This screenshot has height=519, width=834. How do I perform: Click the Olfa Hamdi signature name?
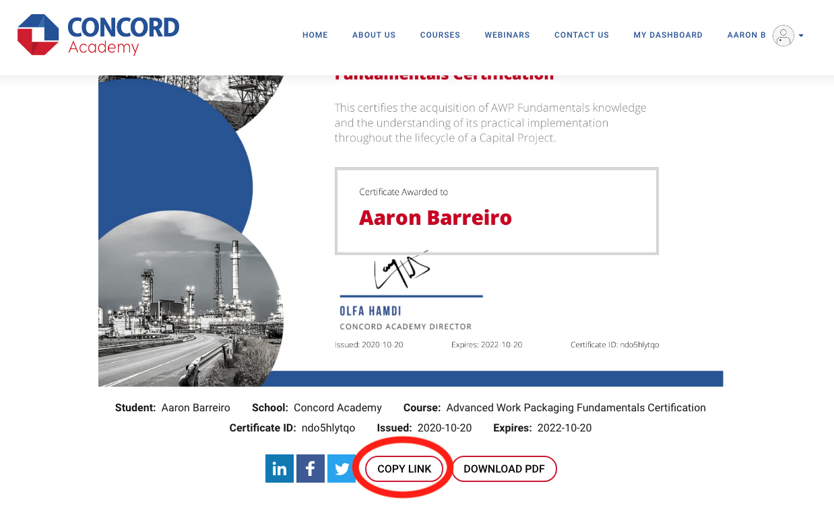click(x=370, y=311)
